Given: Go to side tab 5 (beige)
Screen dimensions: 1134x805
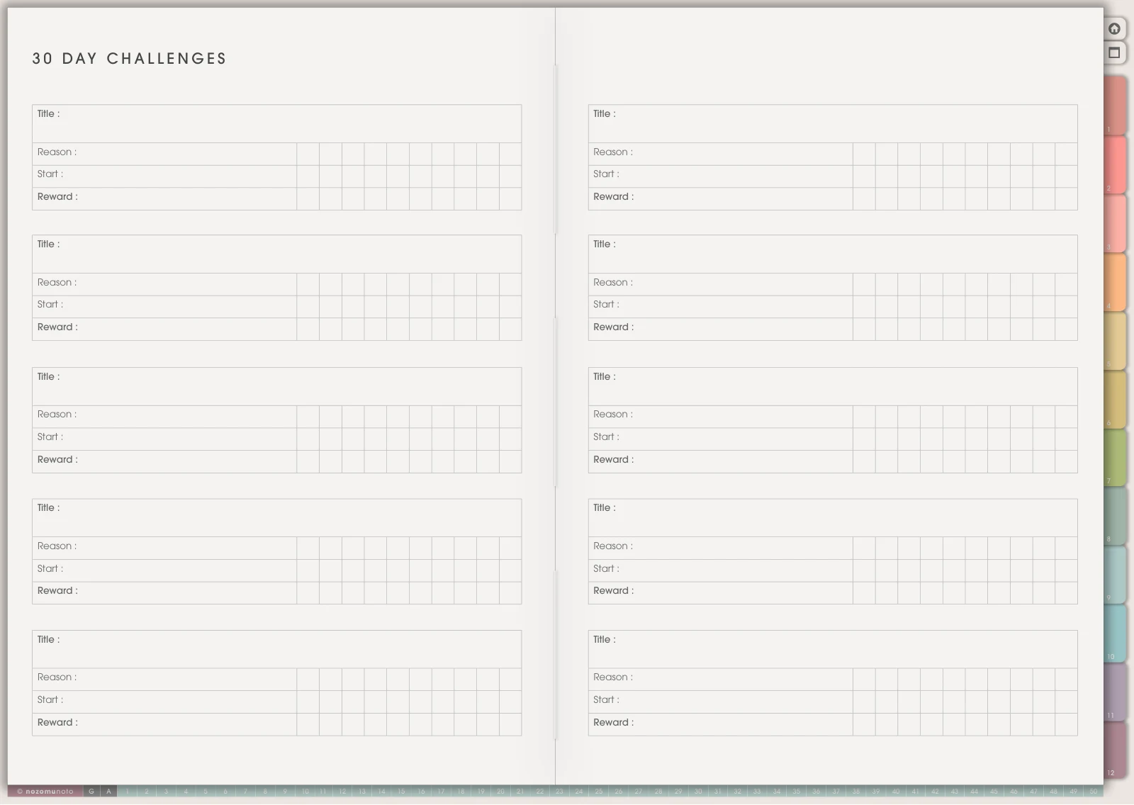Looking at the screenshot, I should click(1115, 340).
